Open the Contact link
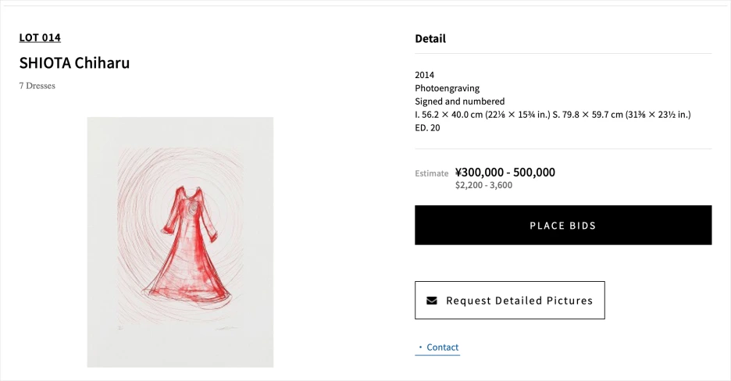 tap(442, 347)
